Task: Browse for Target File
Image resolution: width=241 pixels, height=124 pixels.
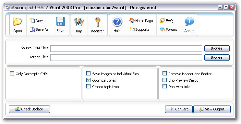Action: tap(217, 57)
